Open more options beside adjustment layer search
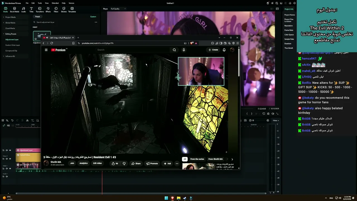Screen dimensions: 357x201 click(96, 22)
